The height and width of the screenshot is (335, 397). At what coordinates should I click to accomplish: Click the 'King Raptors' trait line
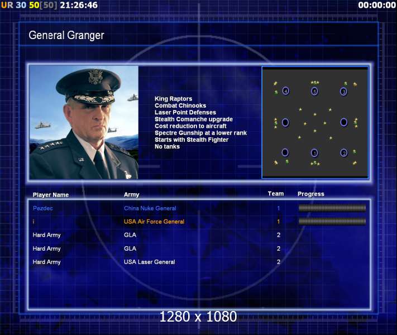pyautogui.click(x=174, y=99)
